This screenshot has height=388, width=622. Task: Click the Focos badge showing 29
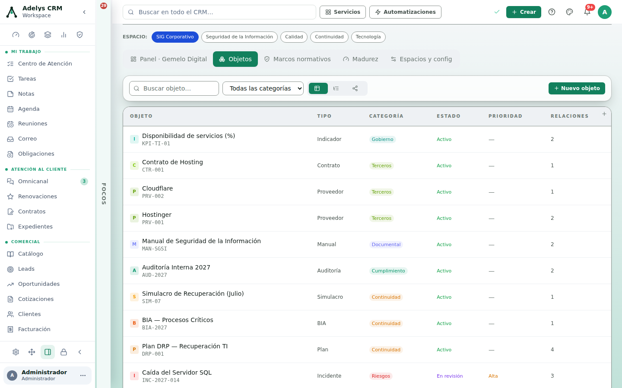pyautogui.click(x=104, y=6)
